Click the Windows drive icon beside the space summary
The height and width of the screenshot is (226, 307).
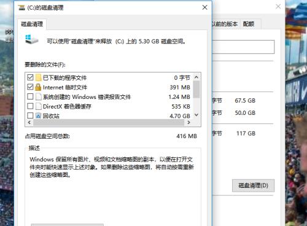(31, 39)
